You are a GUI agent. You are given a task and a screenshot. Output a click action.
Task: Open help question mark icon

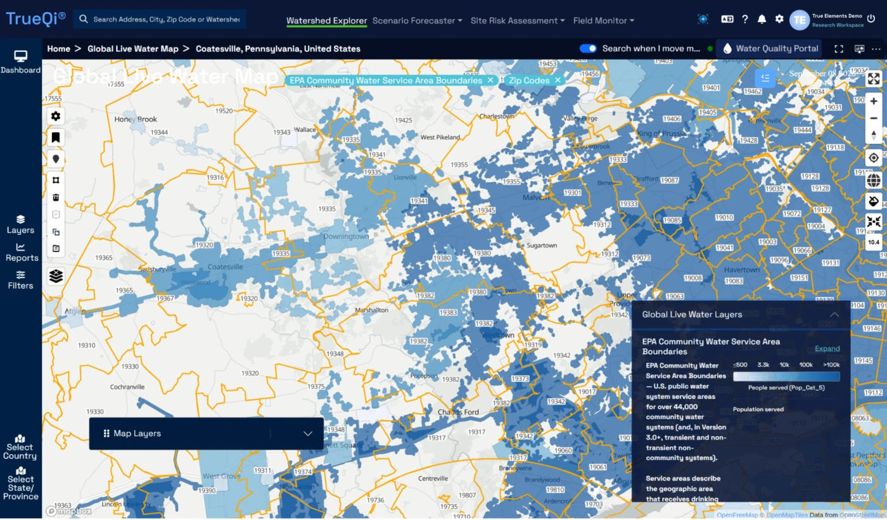(x=745, y=19)
